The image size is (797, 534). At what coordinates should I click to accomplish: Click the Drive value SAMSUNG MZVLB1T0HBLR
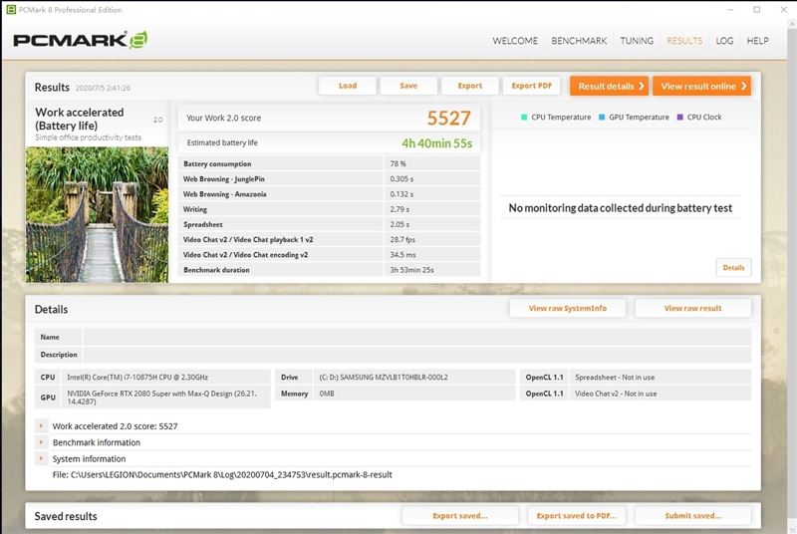[x=384, y=377]
